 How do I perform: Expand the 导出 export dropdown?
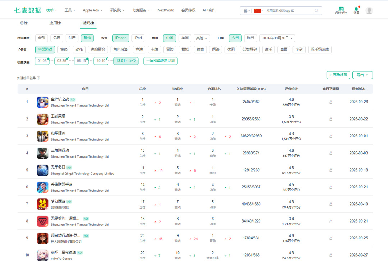[x=362, y=75]
